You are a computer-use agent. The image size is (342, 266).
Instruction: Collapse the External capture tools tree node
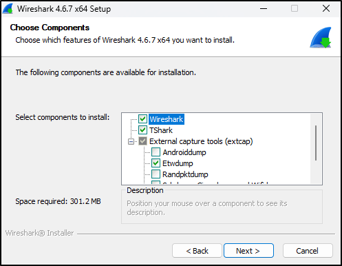tap(131, 141)
